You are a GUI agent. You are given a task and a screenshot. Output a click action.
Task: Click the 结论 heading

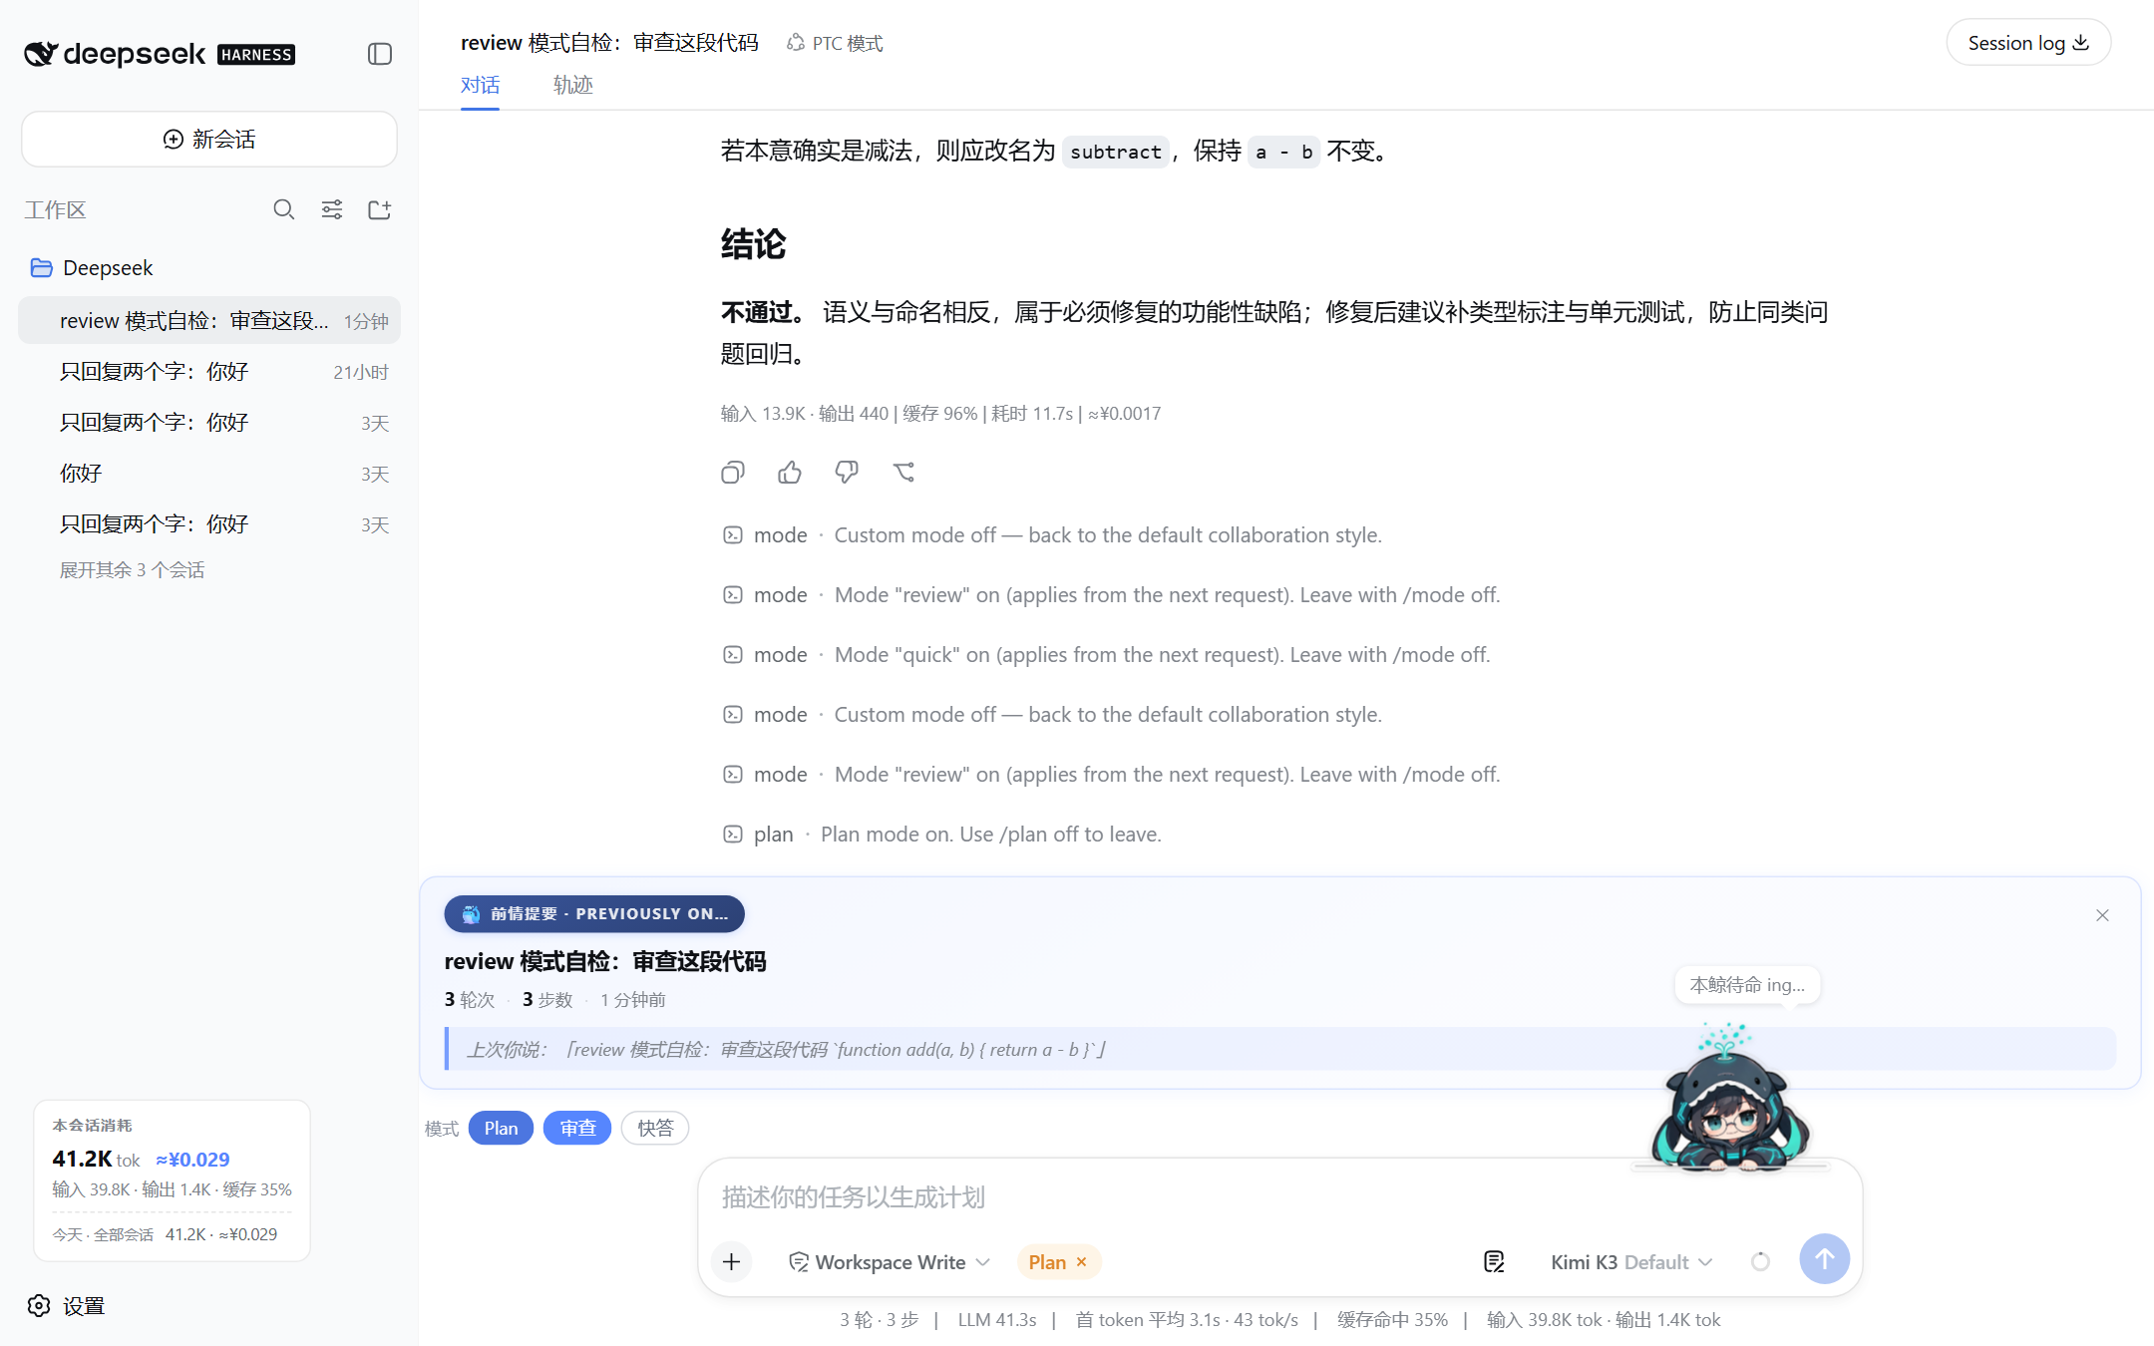754,244
